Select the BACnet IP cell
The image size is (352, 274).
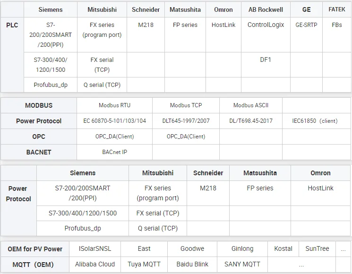tap(114, 152)
